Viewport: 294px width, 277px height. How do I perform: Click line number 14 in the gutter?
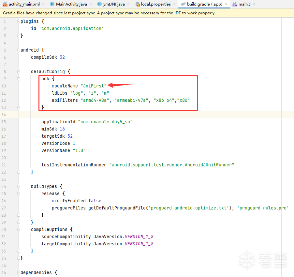[x=4, y=115]
